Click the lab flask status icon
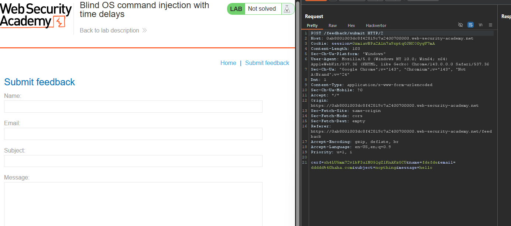 click(287, 9)
